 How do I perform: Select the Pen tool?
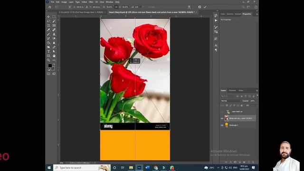(54, 47)
